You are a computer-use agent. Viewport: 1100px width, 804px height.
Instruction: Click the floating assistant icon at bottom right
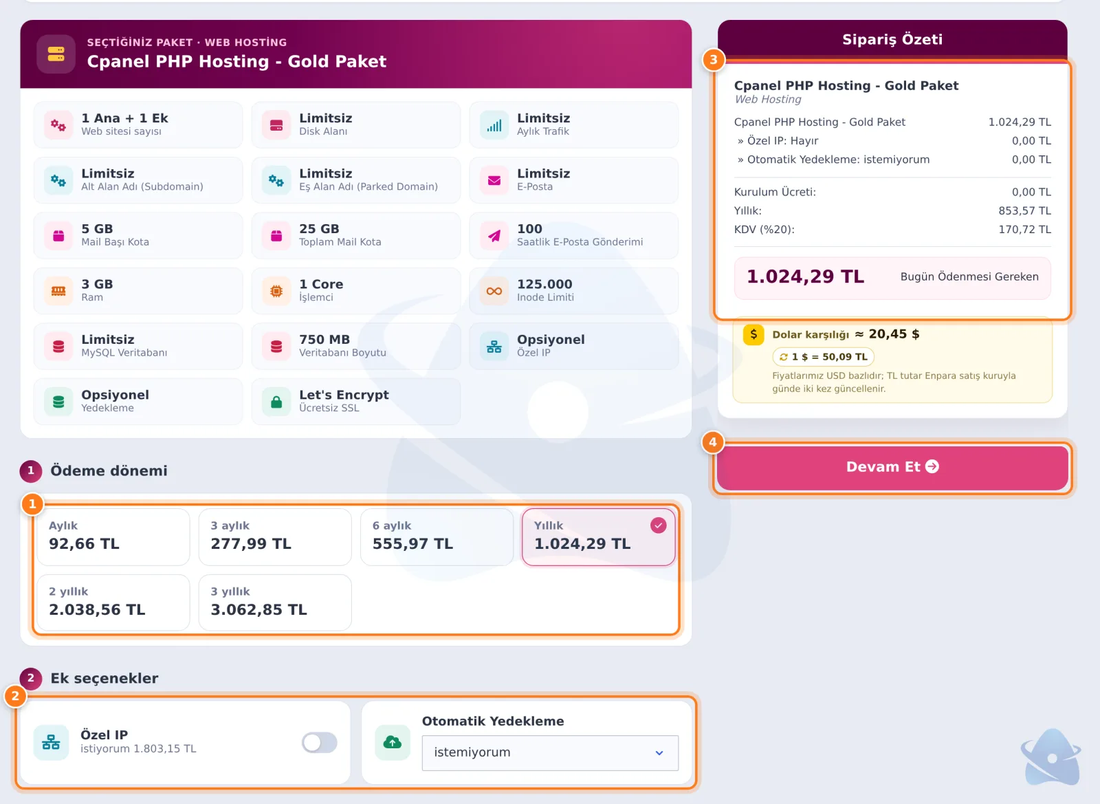(1050, 757)
